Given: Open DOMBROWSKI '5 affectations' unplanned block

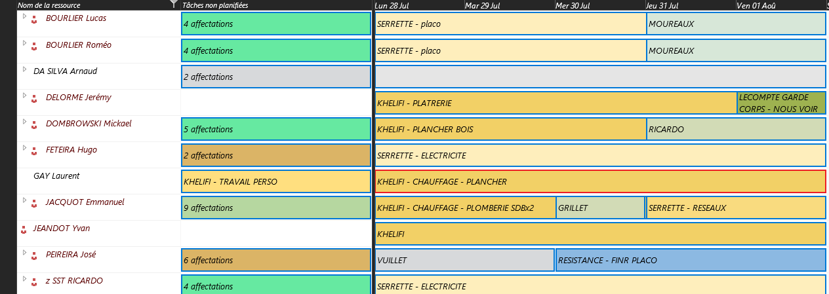Looking at the screenshot, I should (275, 129).
